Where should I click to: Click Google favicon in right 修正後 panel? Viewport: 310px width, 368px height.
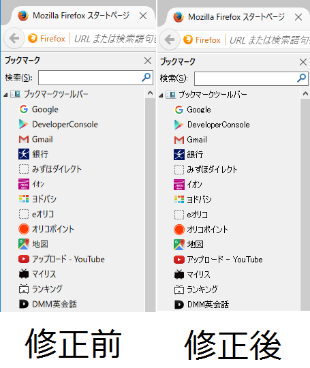179,110
